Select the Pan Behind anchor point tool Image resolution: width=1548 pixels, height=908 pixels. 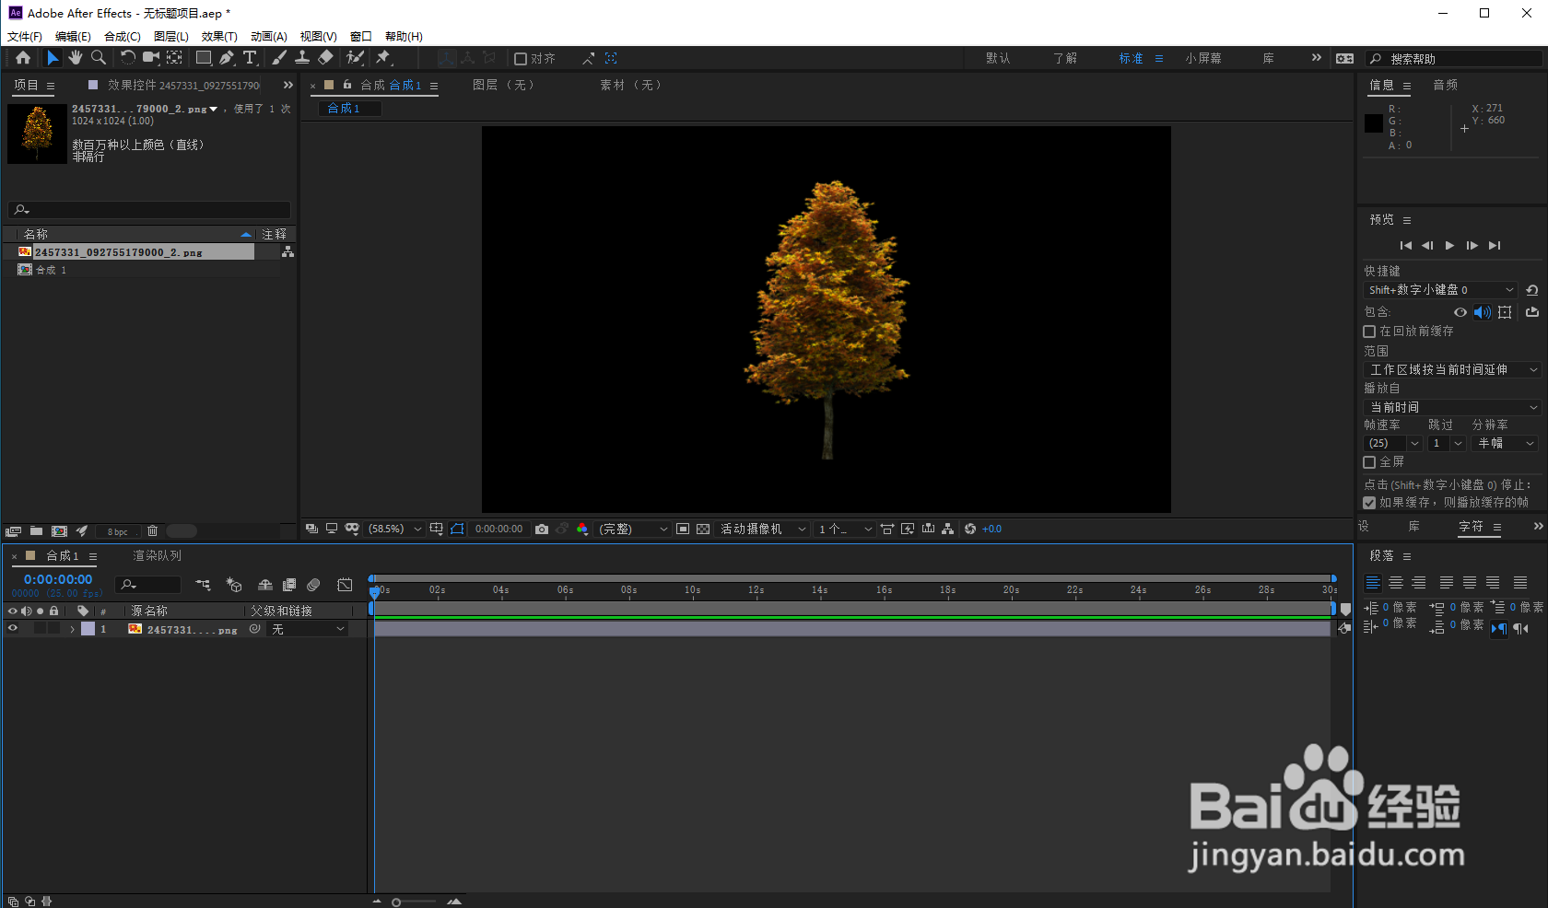coord(174,58)
